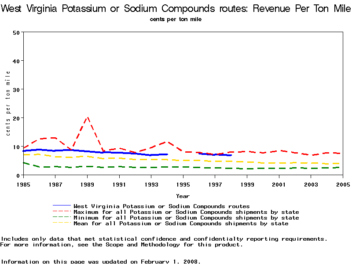The image size is (352, 264).
Task: Click the "cents per ton mile" subtitle under the title
Action: [176, 19]
